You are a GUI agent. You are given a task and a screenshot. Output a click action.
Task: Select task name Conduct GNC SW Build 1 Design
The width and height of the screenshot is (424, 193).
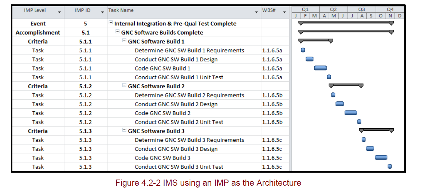click(x=176, y=59)
